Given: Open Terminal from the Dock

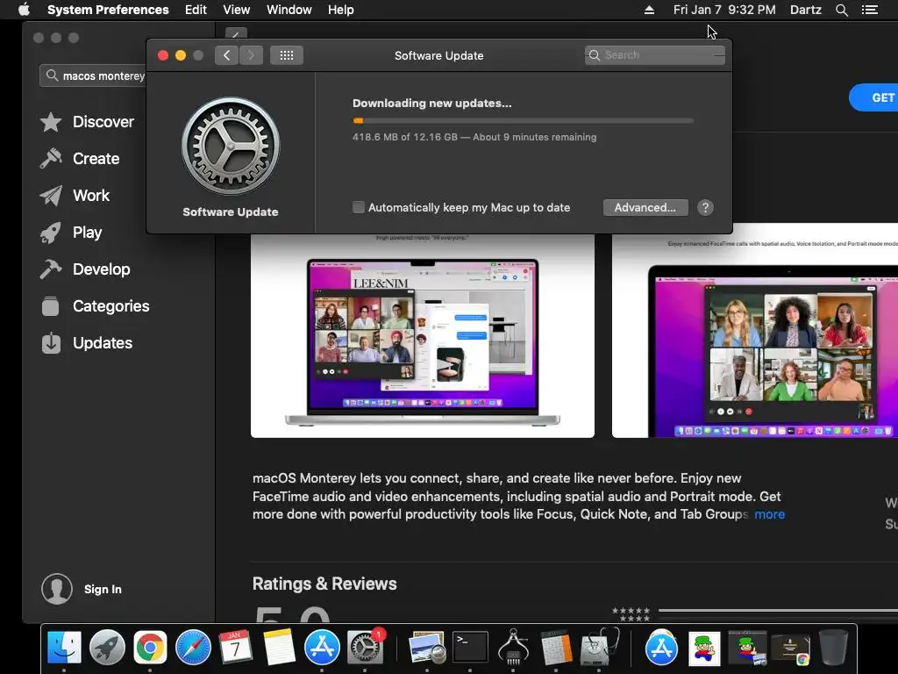Looking at the screenshot, I should point(470,648).
